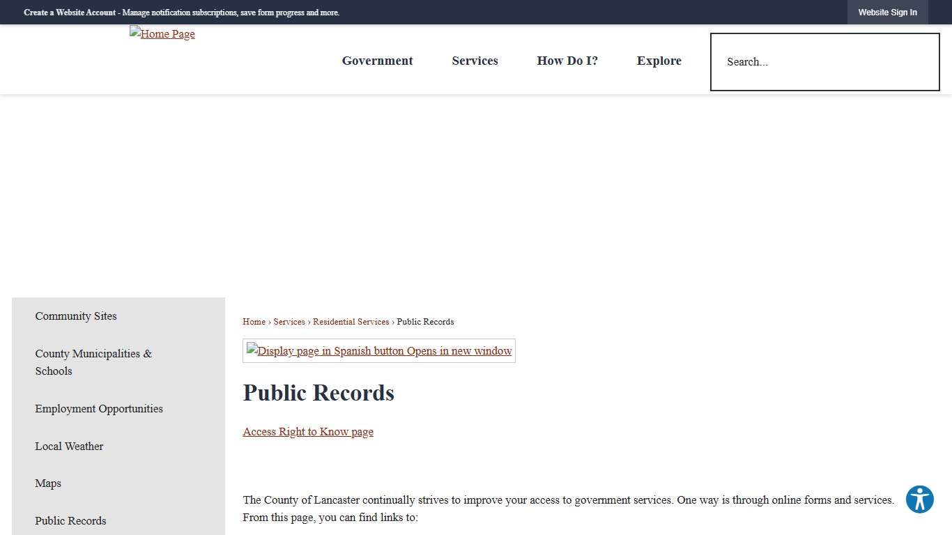Expand the How Do I? menu
Image resolution: width=952 pixels, height=535 pixels.
point(567,61)
